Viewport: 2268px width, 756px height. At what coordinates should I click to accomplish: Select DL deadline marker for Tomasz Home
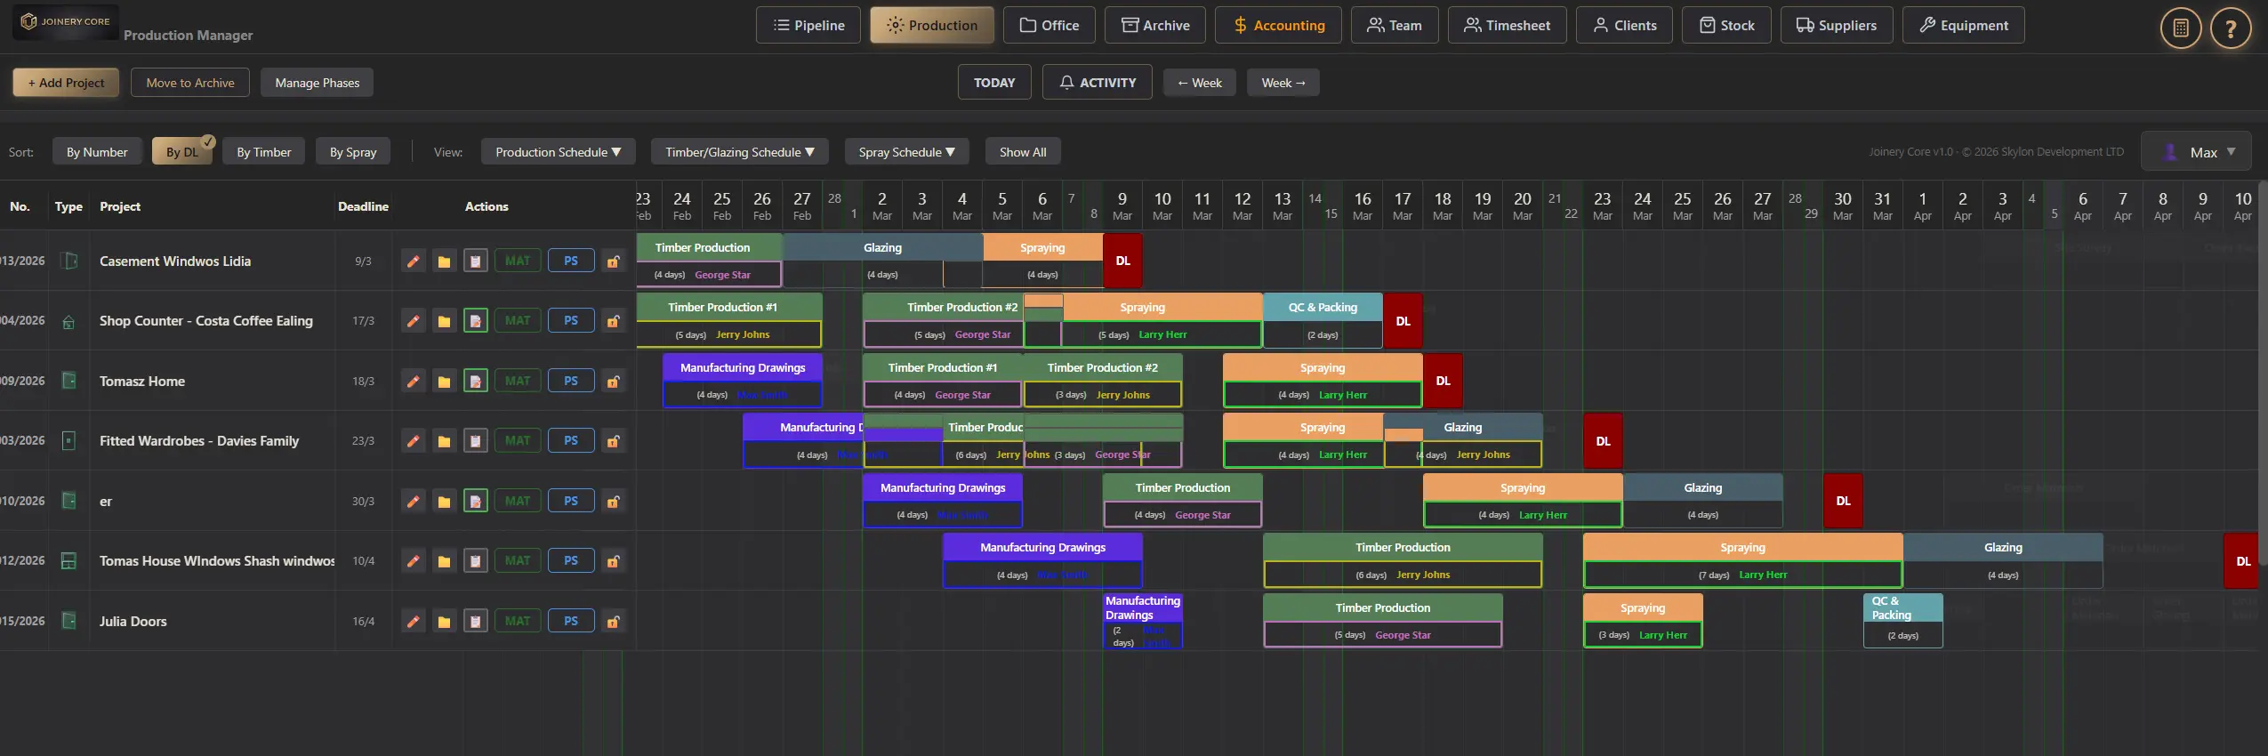1443,381
